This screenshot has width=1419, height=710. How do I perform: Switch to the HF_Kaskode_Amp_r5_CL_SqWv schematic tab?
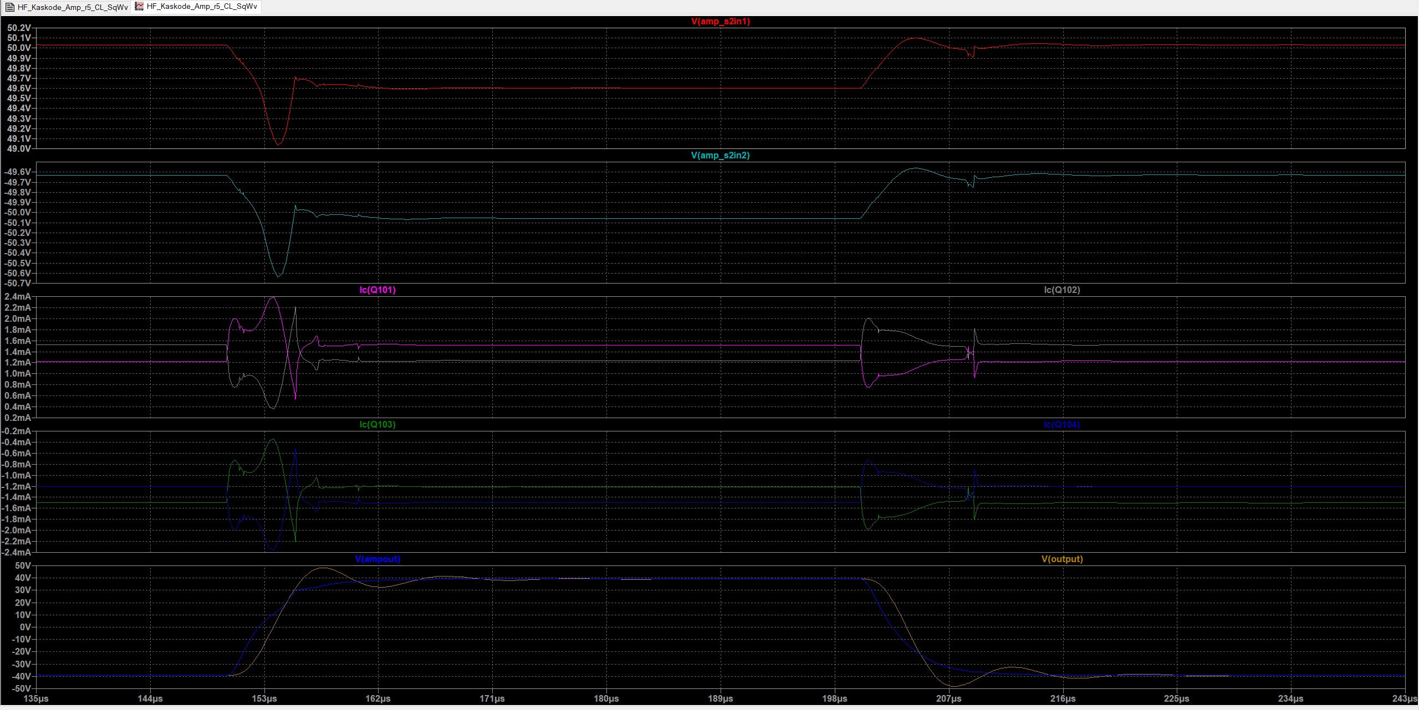tap(67, 7)
